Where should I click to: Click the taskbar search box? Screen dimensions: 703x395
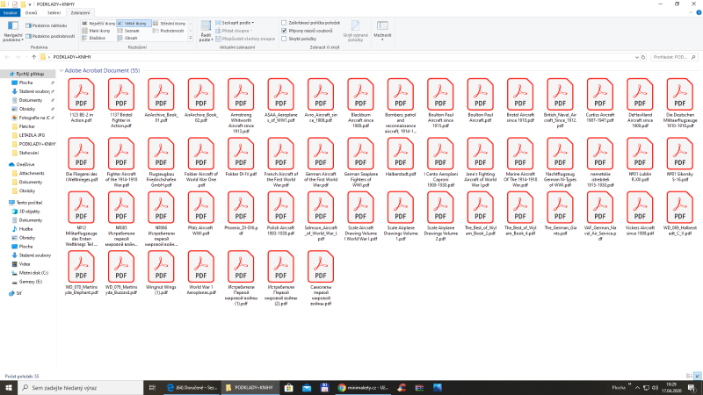[80, 388]
